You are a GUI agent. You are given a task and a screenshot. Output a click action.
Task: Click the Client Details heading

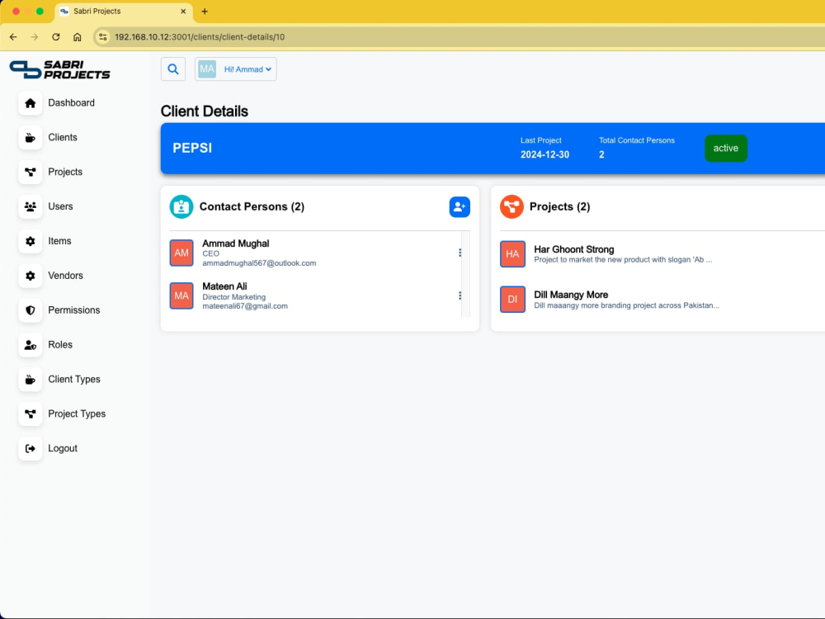[x=204, y=111]
